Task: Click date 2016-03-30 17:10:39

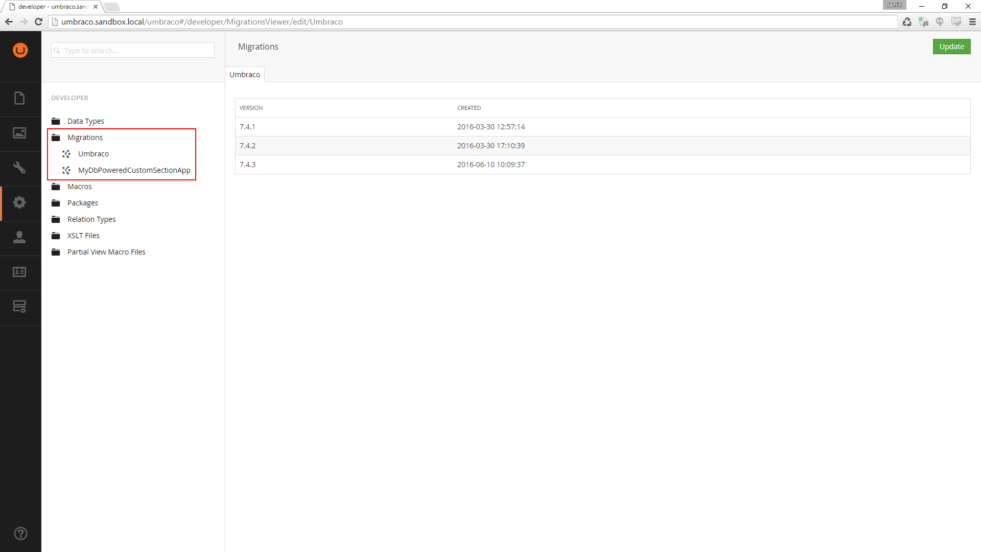Action: pyautogui.click(x=491, y=146)
